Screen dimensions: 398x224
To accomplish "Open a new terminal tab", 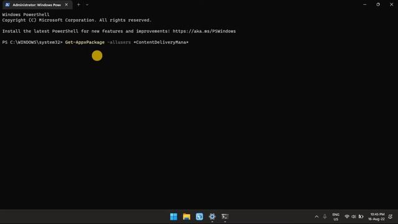I will tap(78, 4).
